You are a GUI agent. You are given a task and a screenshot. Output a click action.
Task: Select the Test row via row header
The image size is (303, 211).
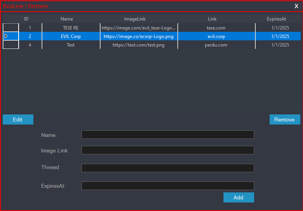click(x=11, y=45)
